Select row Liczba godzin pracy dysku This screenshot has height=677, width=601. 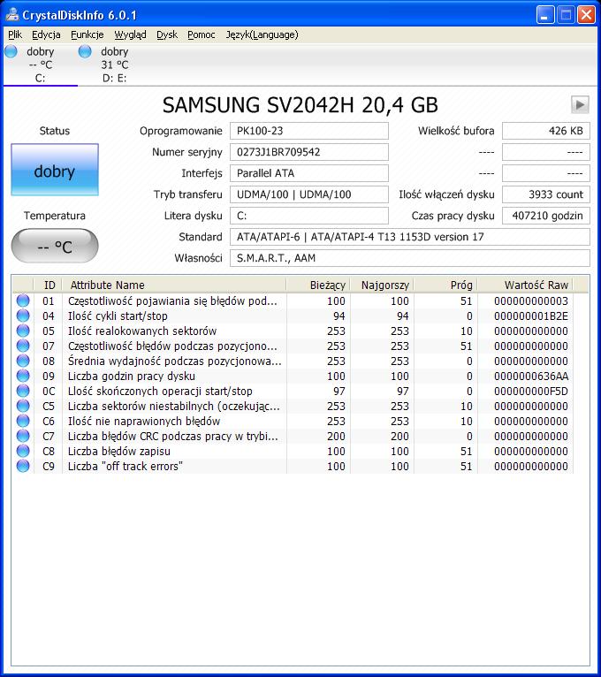point(293,377)
